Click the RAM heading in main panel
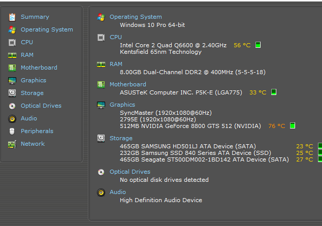The image size is (322, 226). [116, 64]
